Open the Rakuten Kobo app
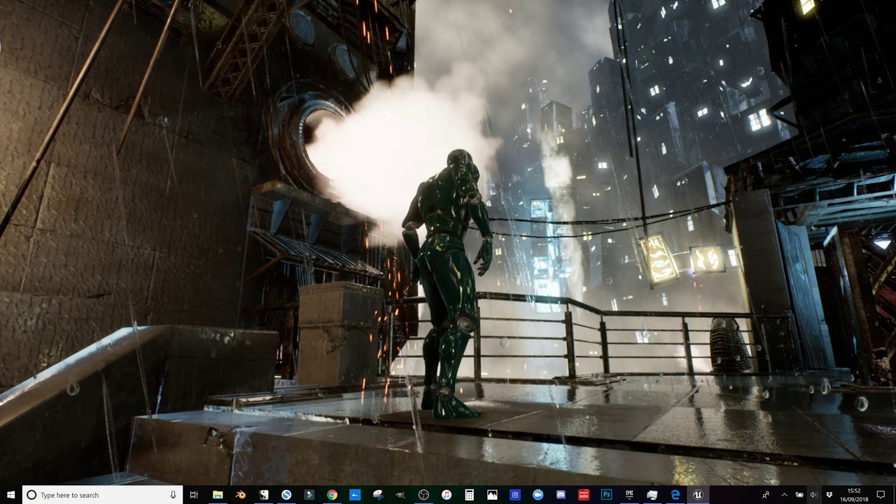The image size is (896, 504). pyautogui.click(x=584, y=495)
